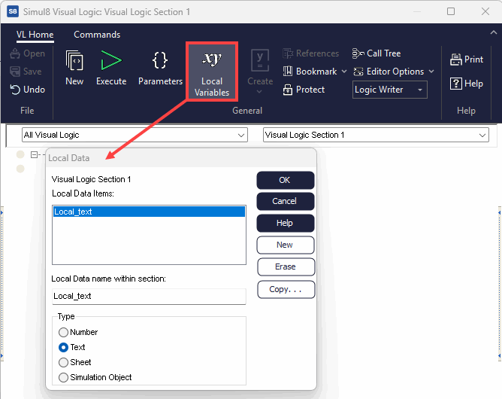
Task: Protect the Visual Logic section
Action: pyautogui.click(x=304, y=90)
